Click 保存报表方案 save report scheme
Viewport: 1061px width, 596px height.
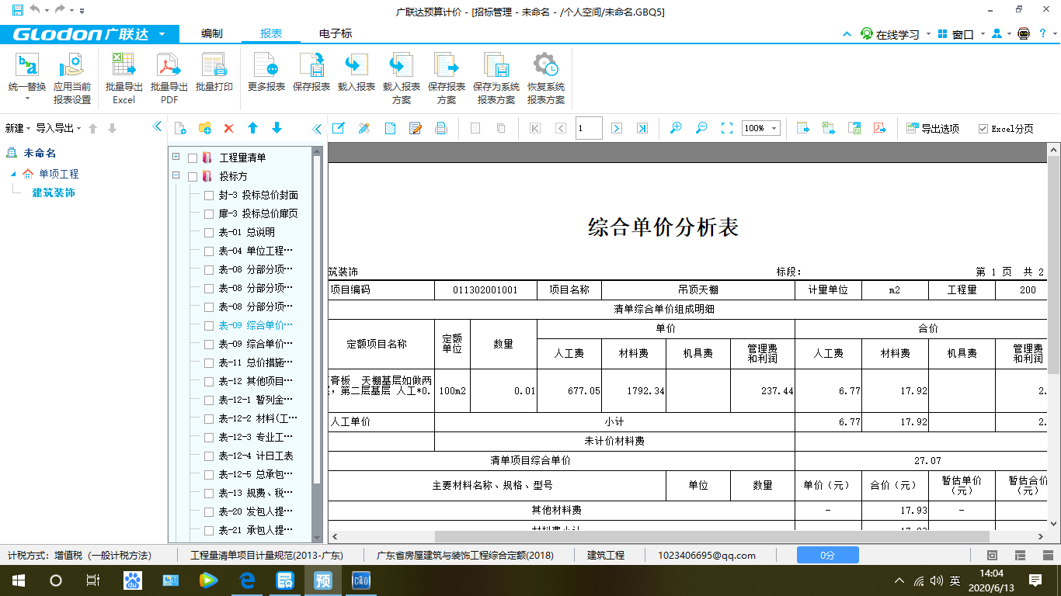click(447, 79)
